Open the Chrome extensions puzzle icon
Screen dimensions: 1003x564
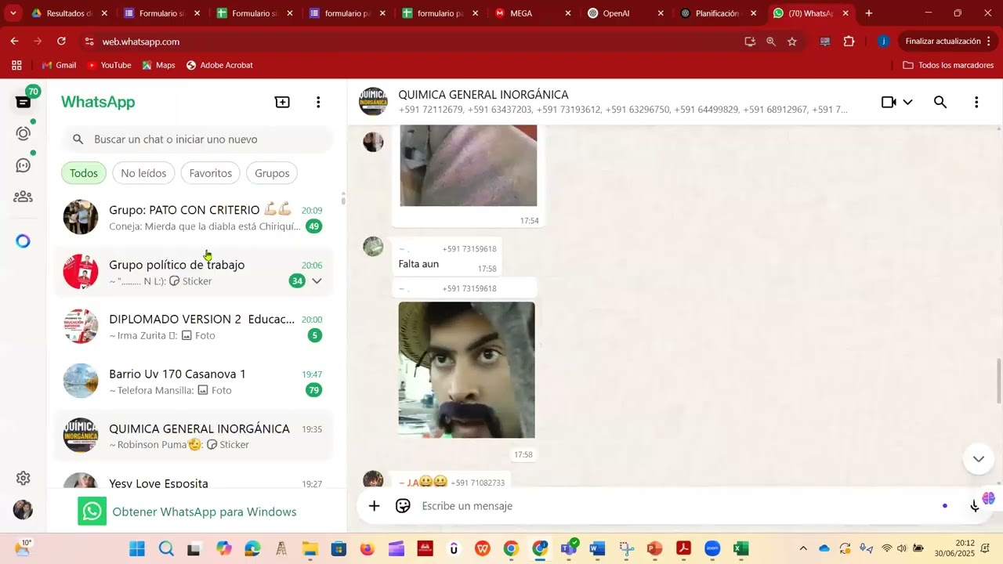849,42
